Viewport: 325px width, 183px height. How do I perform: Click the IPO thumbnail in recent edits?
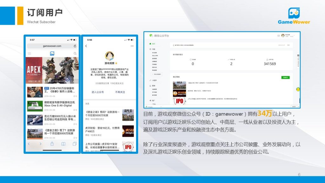(179, 101)
